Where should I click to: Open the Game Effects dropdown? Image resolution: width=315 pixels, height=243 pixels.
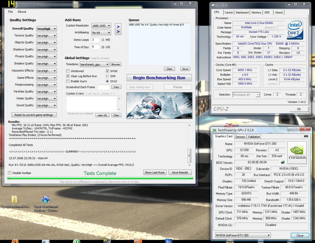coord(46,78)
